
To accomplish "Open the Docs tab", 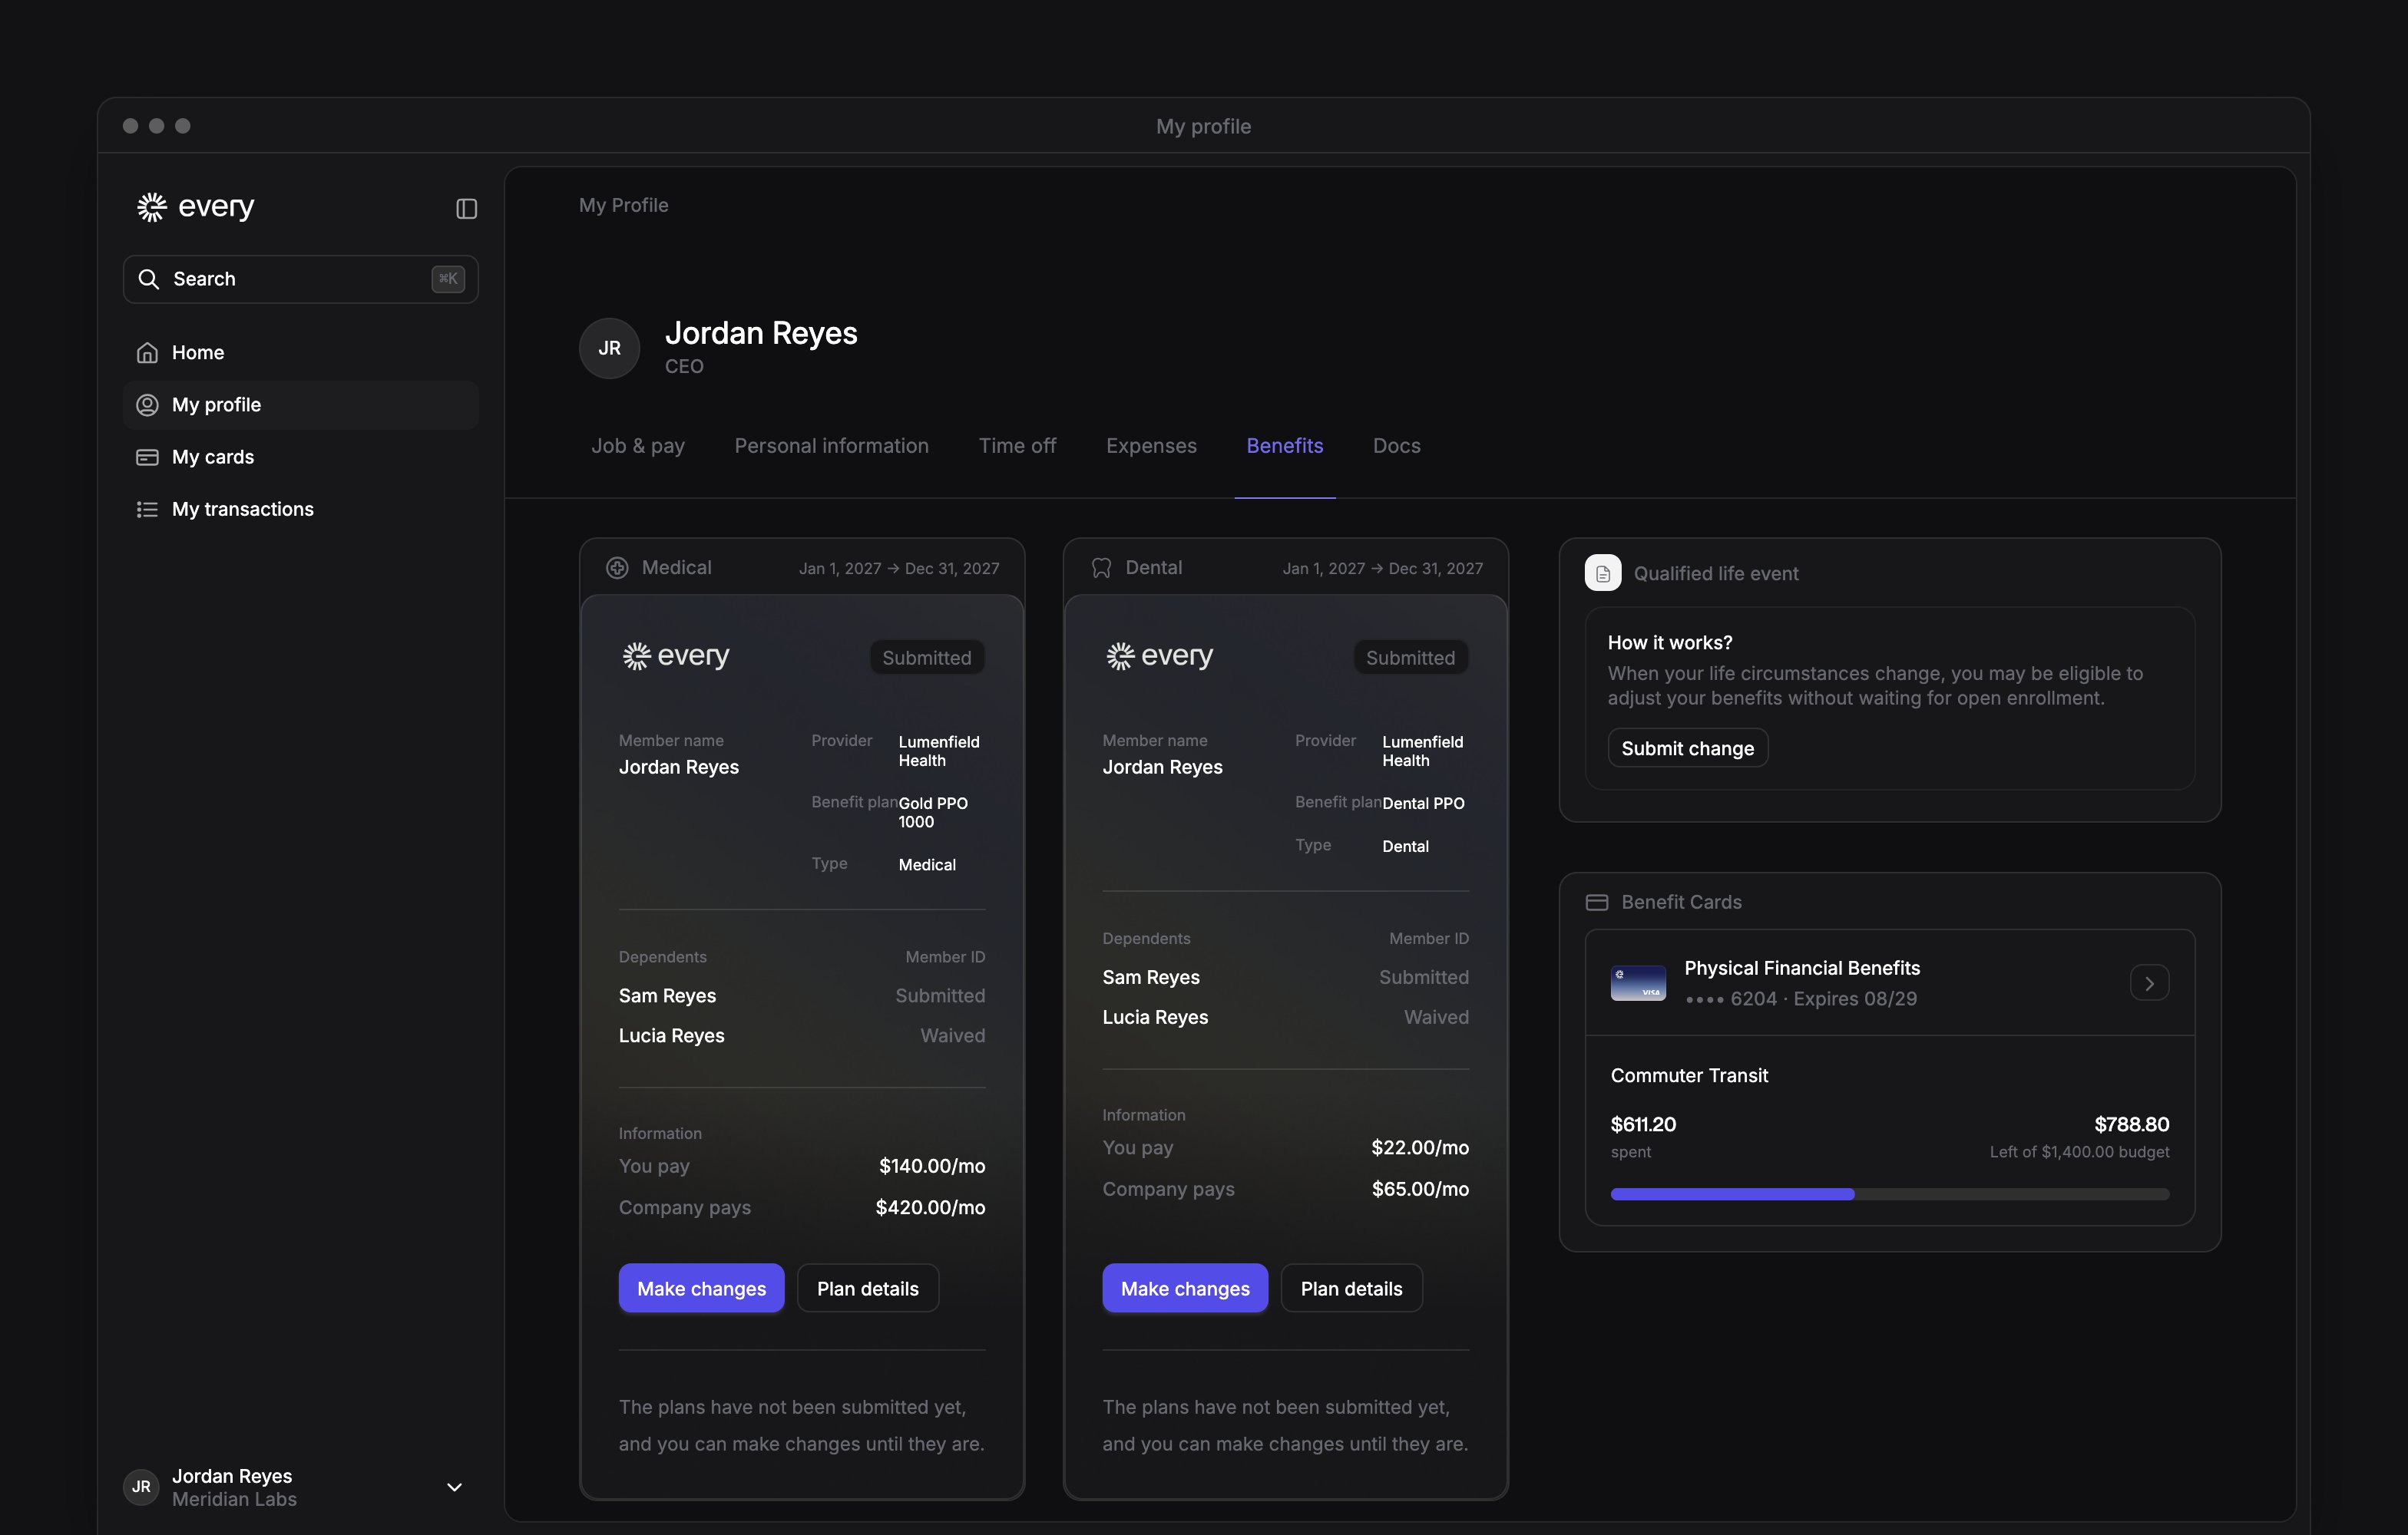I will 1396,446.
